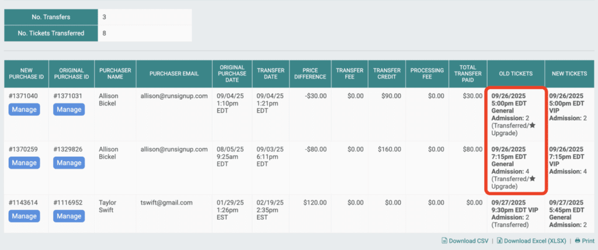Click the star icon in the 7:15pm old ticket
The height and width of the screenshot is (250, 598).
(x=532, y=179)
